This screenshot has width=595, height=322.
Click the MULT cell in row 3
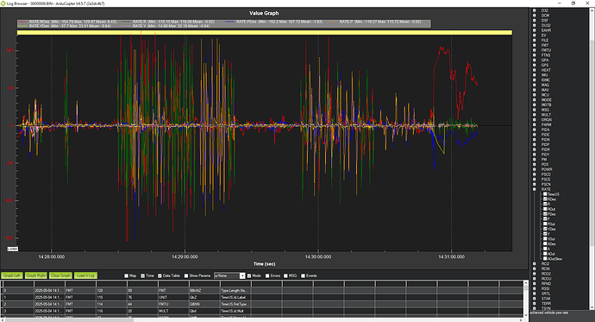(x=173, y=311)
